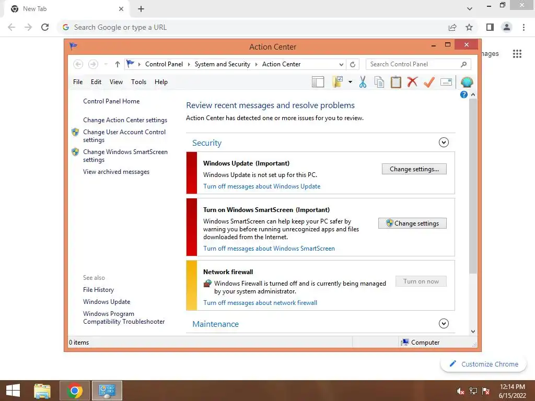Open Chrome three-dot menu
535x401 pixels.
pyautogui.click(x=524, y=27)
